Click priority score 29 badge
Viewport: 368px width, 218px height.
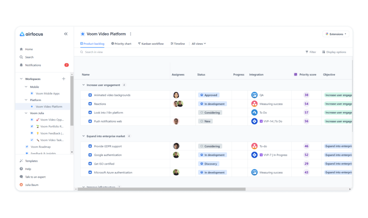click(306, 163)
